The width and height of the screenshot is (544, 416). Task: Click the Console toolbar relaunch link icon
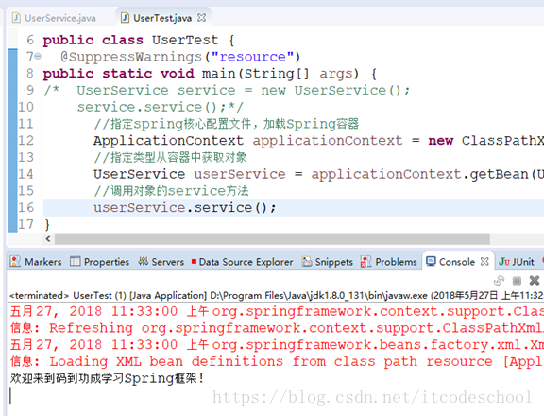[499, 280]
